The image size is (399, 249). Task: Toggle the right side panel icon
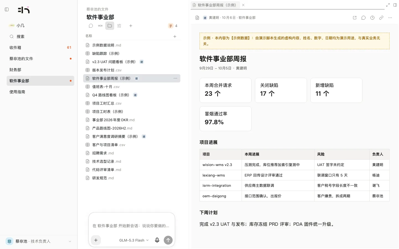[x=395, y=5]
